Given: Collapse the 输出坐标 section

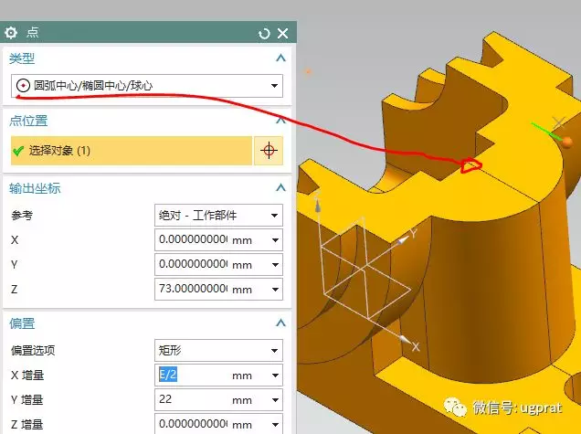Looking at the screenshot, I should coord(280,187).
